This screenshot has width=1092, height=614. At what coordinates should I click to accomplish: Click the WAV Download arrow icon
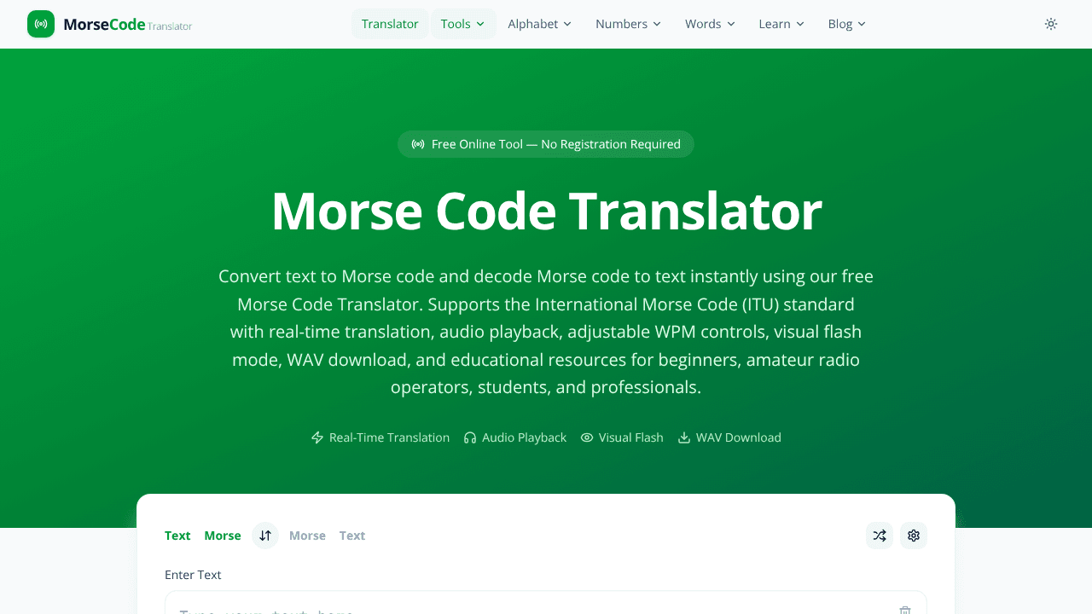(684, 437)
